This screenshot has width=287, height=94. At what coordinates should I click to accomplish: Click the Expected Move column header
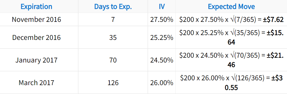[231, 7]
